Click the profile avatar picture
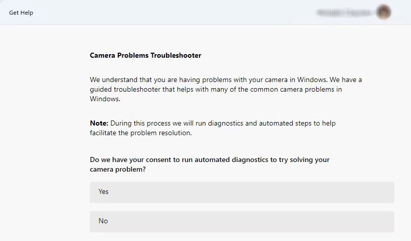 384,12
